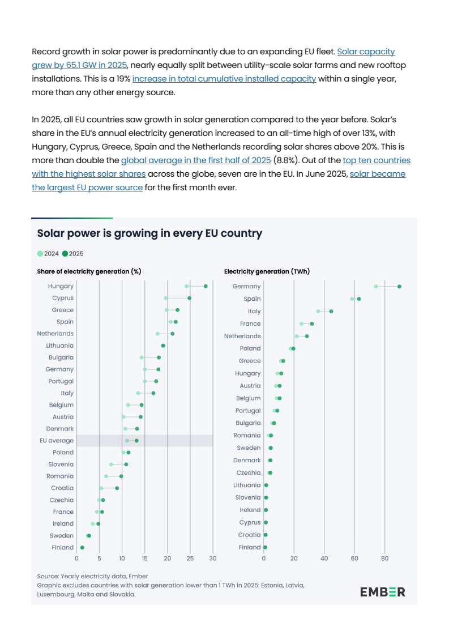Open 'top ten countries with highest solar shares' link

[377, 160]
